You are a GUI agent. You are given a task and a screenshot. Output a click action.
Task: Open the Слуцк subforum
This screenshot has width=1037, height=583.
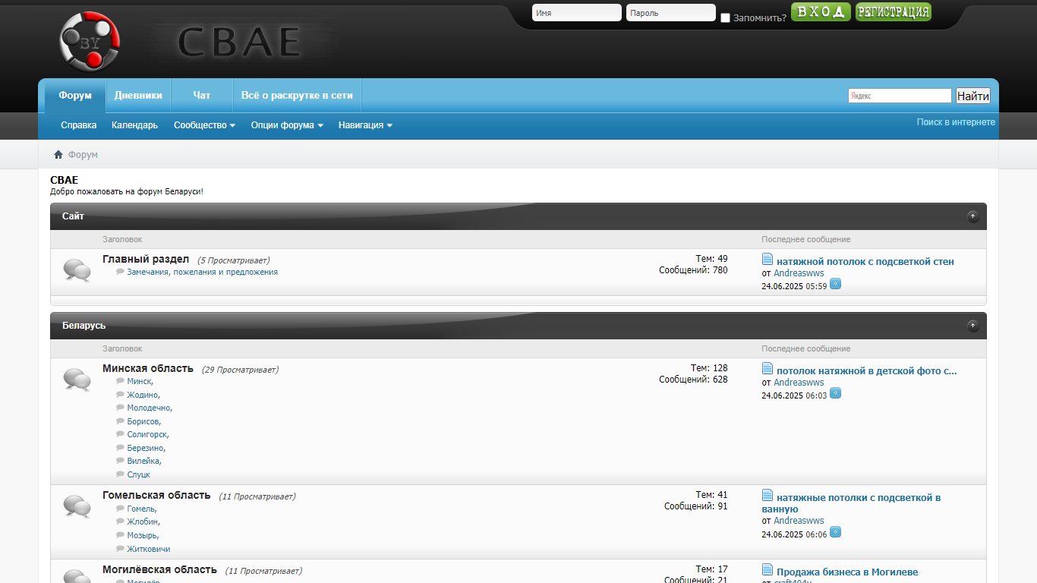pos(138,474)
